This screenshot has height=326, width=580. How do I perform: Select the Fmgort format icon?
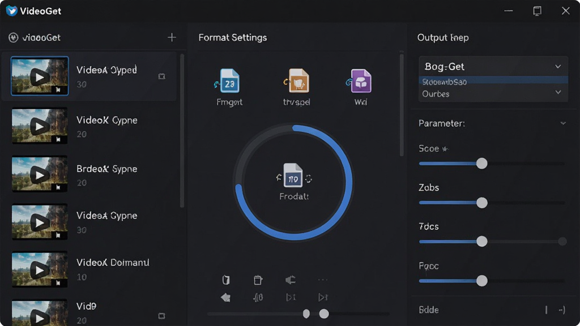(229, 80)
